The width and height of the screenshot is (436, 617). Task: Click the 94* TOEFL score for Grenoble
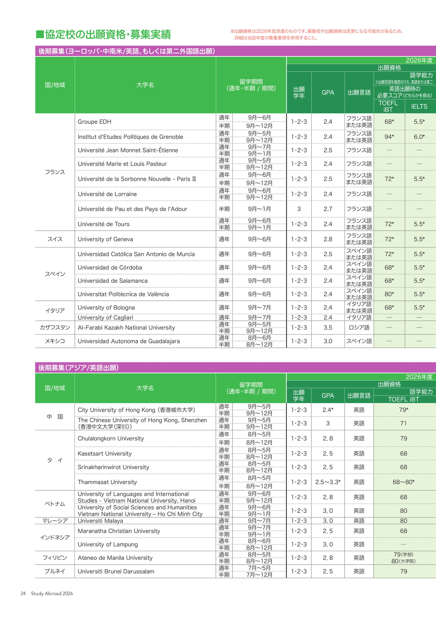coord(389,137)
